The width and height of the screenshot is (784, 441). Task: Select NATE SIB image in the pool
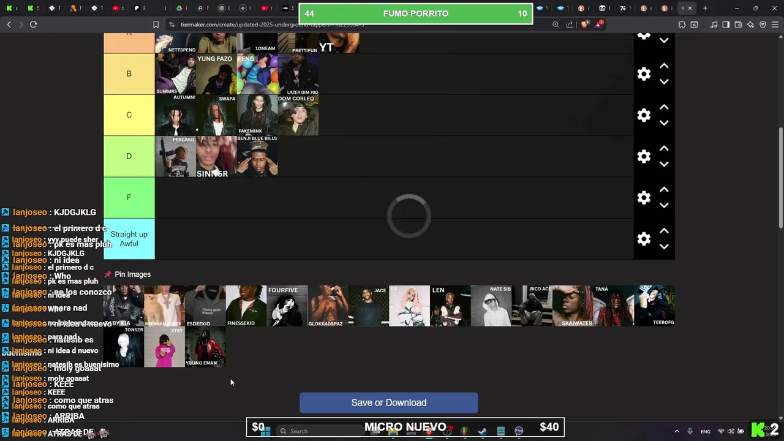[x=491, y=306]
